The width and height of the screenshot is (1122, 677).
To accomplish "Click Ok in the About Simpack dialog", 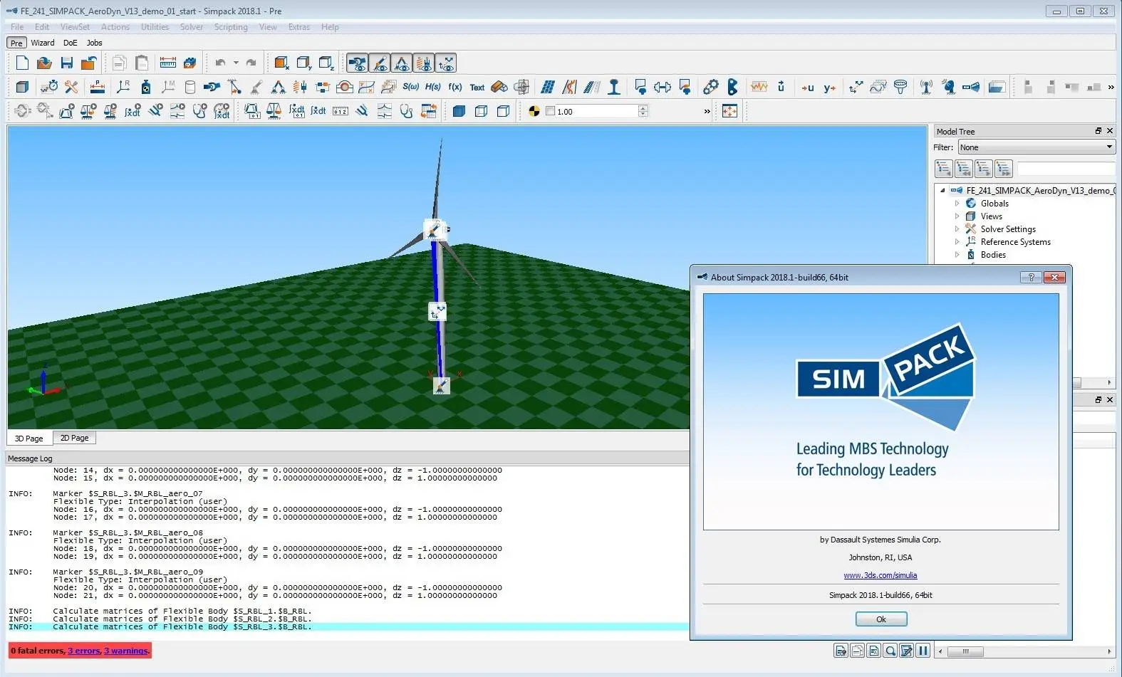I will tap(881, 619).
